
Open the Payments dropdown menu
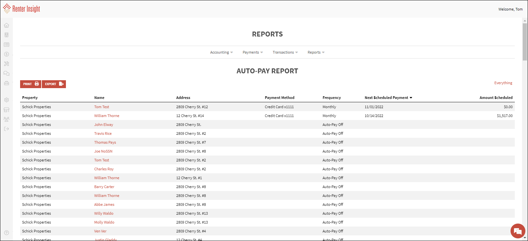tap(253, 52)
